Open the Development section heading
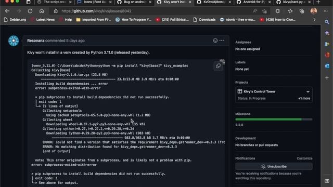This screenshot has height=187, width=333. pos(245,138)
